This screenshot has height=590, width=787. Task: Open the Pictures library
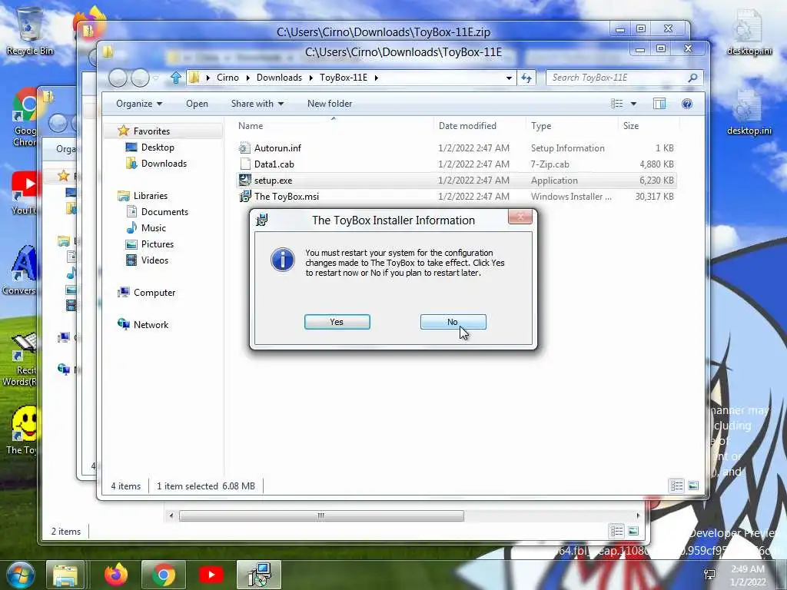coord(157,244)
